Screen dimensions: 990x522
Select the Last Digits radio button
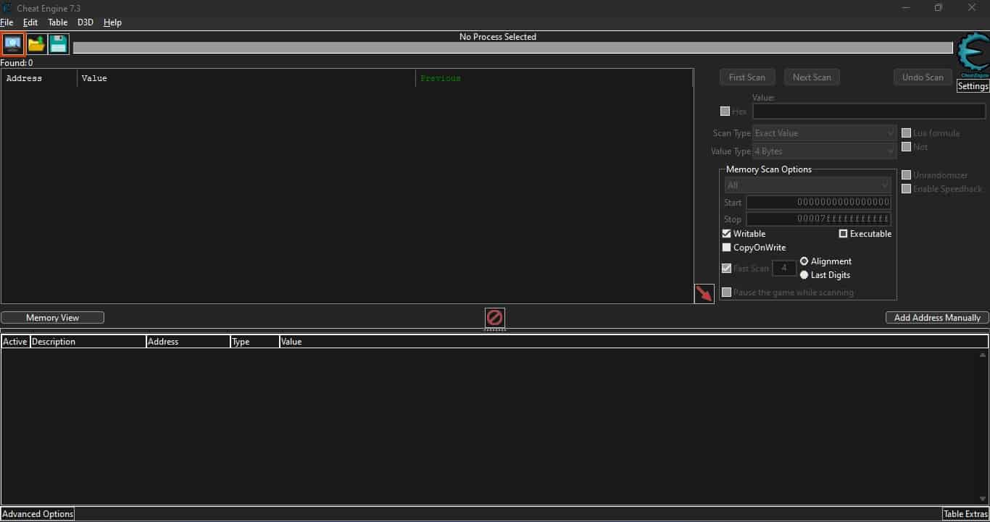coord(804,275)
